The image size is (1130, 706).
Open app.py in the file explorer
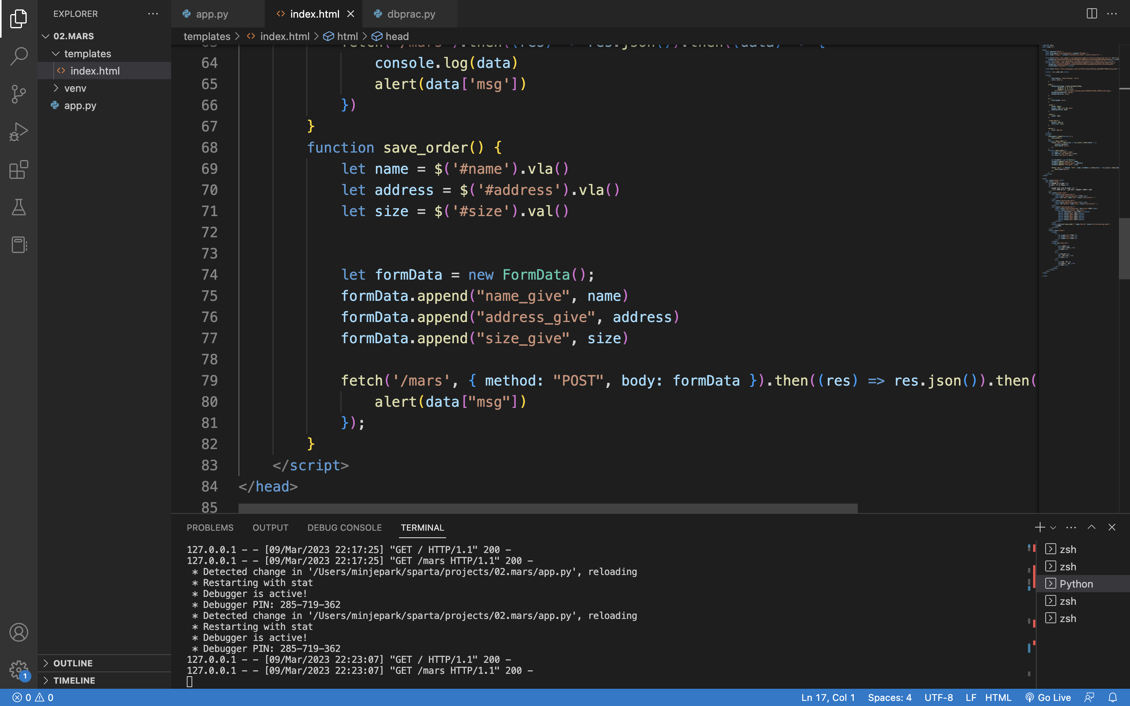click(105, 106)
